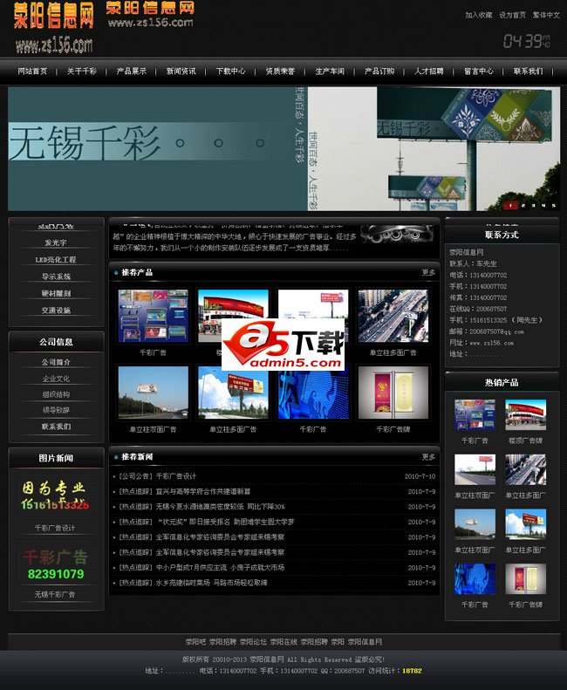This screenshot has height=690, width=567.
Task: Click 更多 in the 推荐新闻 header
Action: 428,457
